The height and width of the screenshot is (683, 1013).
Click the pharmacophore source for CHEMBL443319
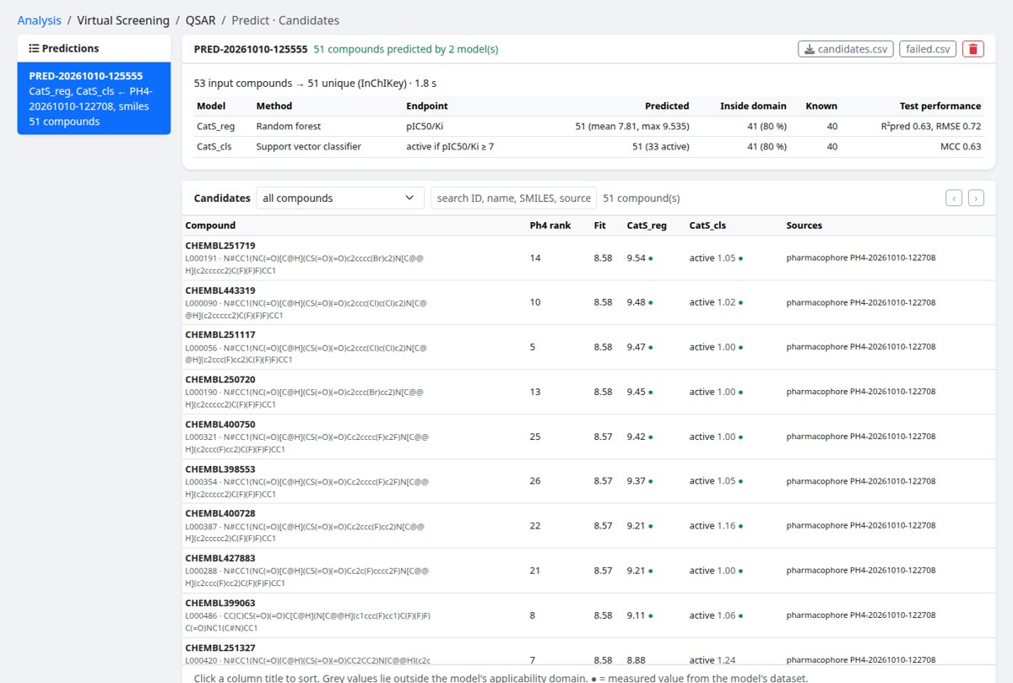tap(861, 302)
